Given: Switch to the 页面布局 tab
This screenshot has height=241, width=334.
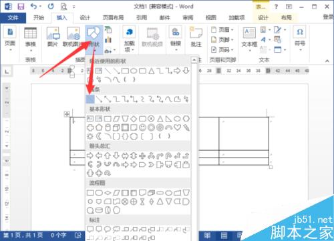Looking at the screenshot, I should 113,17.
